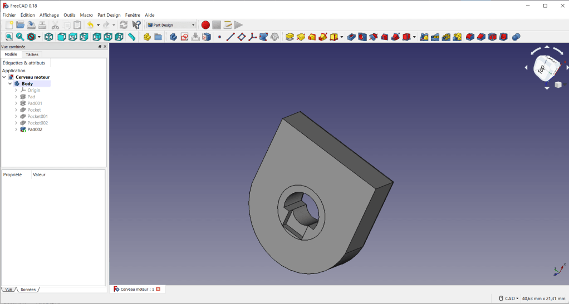Switch to the Tâches tab
The height and width of the screenshot is (304, 569).
point(32,54)
